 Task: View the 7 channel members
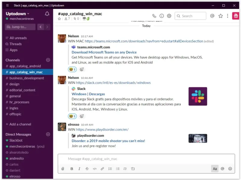67,19
